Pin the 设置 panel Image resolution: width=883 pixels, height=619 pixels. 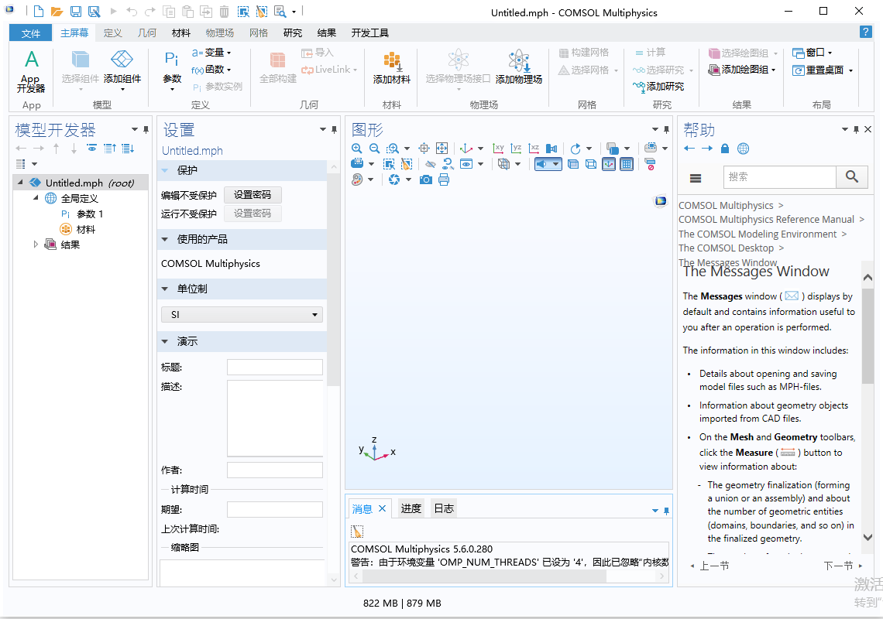click(334, 129)
